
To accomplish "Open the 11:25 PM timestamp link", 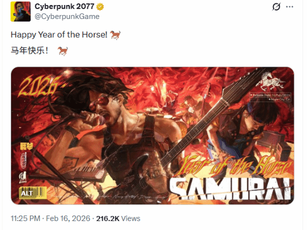I will (x=26, y=218).
